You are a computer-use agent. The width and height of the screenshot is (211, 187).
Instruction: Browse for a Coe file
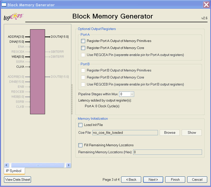coord(170,133)
